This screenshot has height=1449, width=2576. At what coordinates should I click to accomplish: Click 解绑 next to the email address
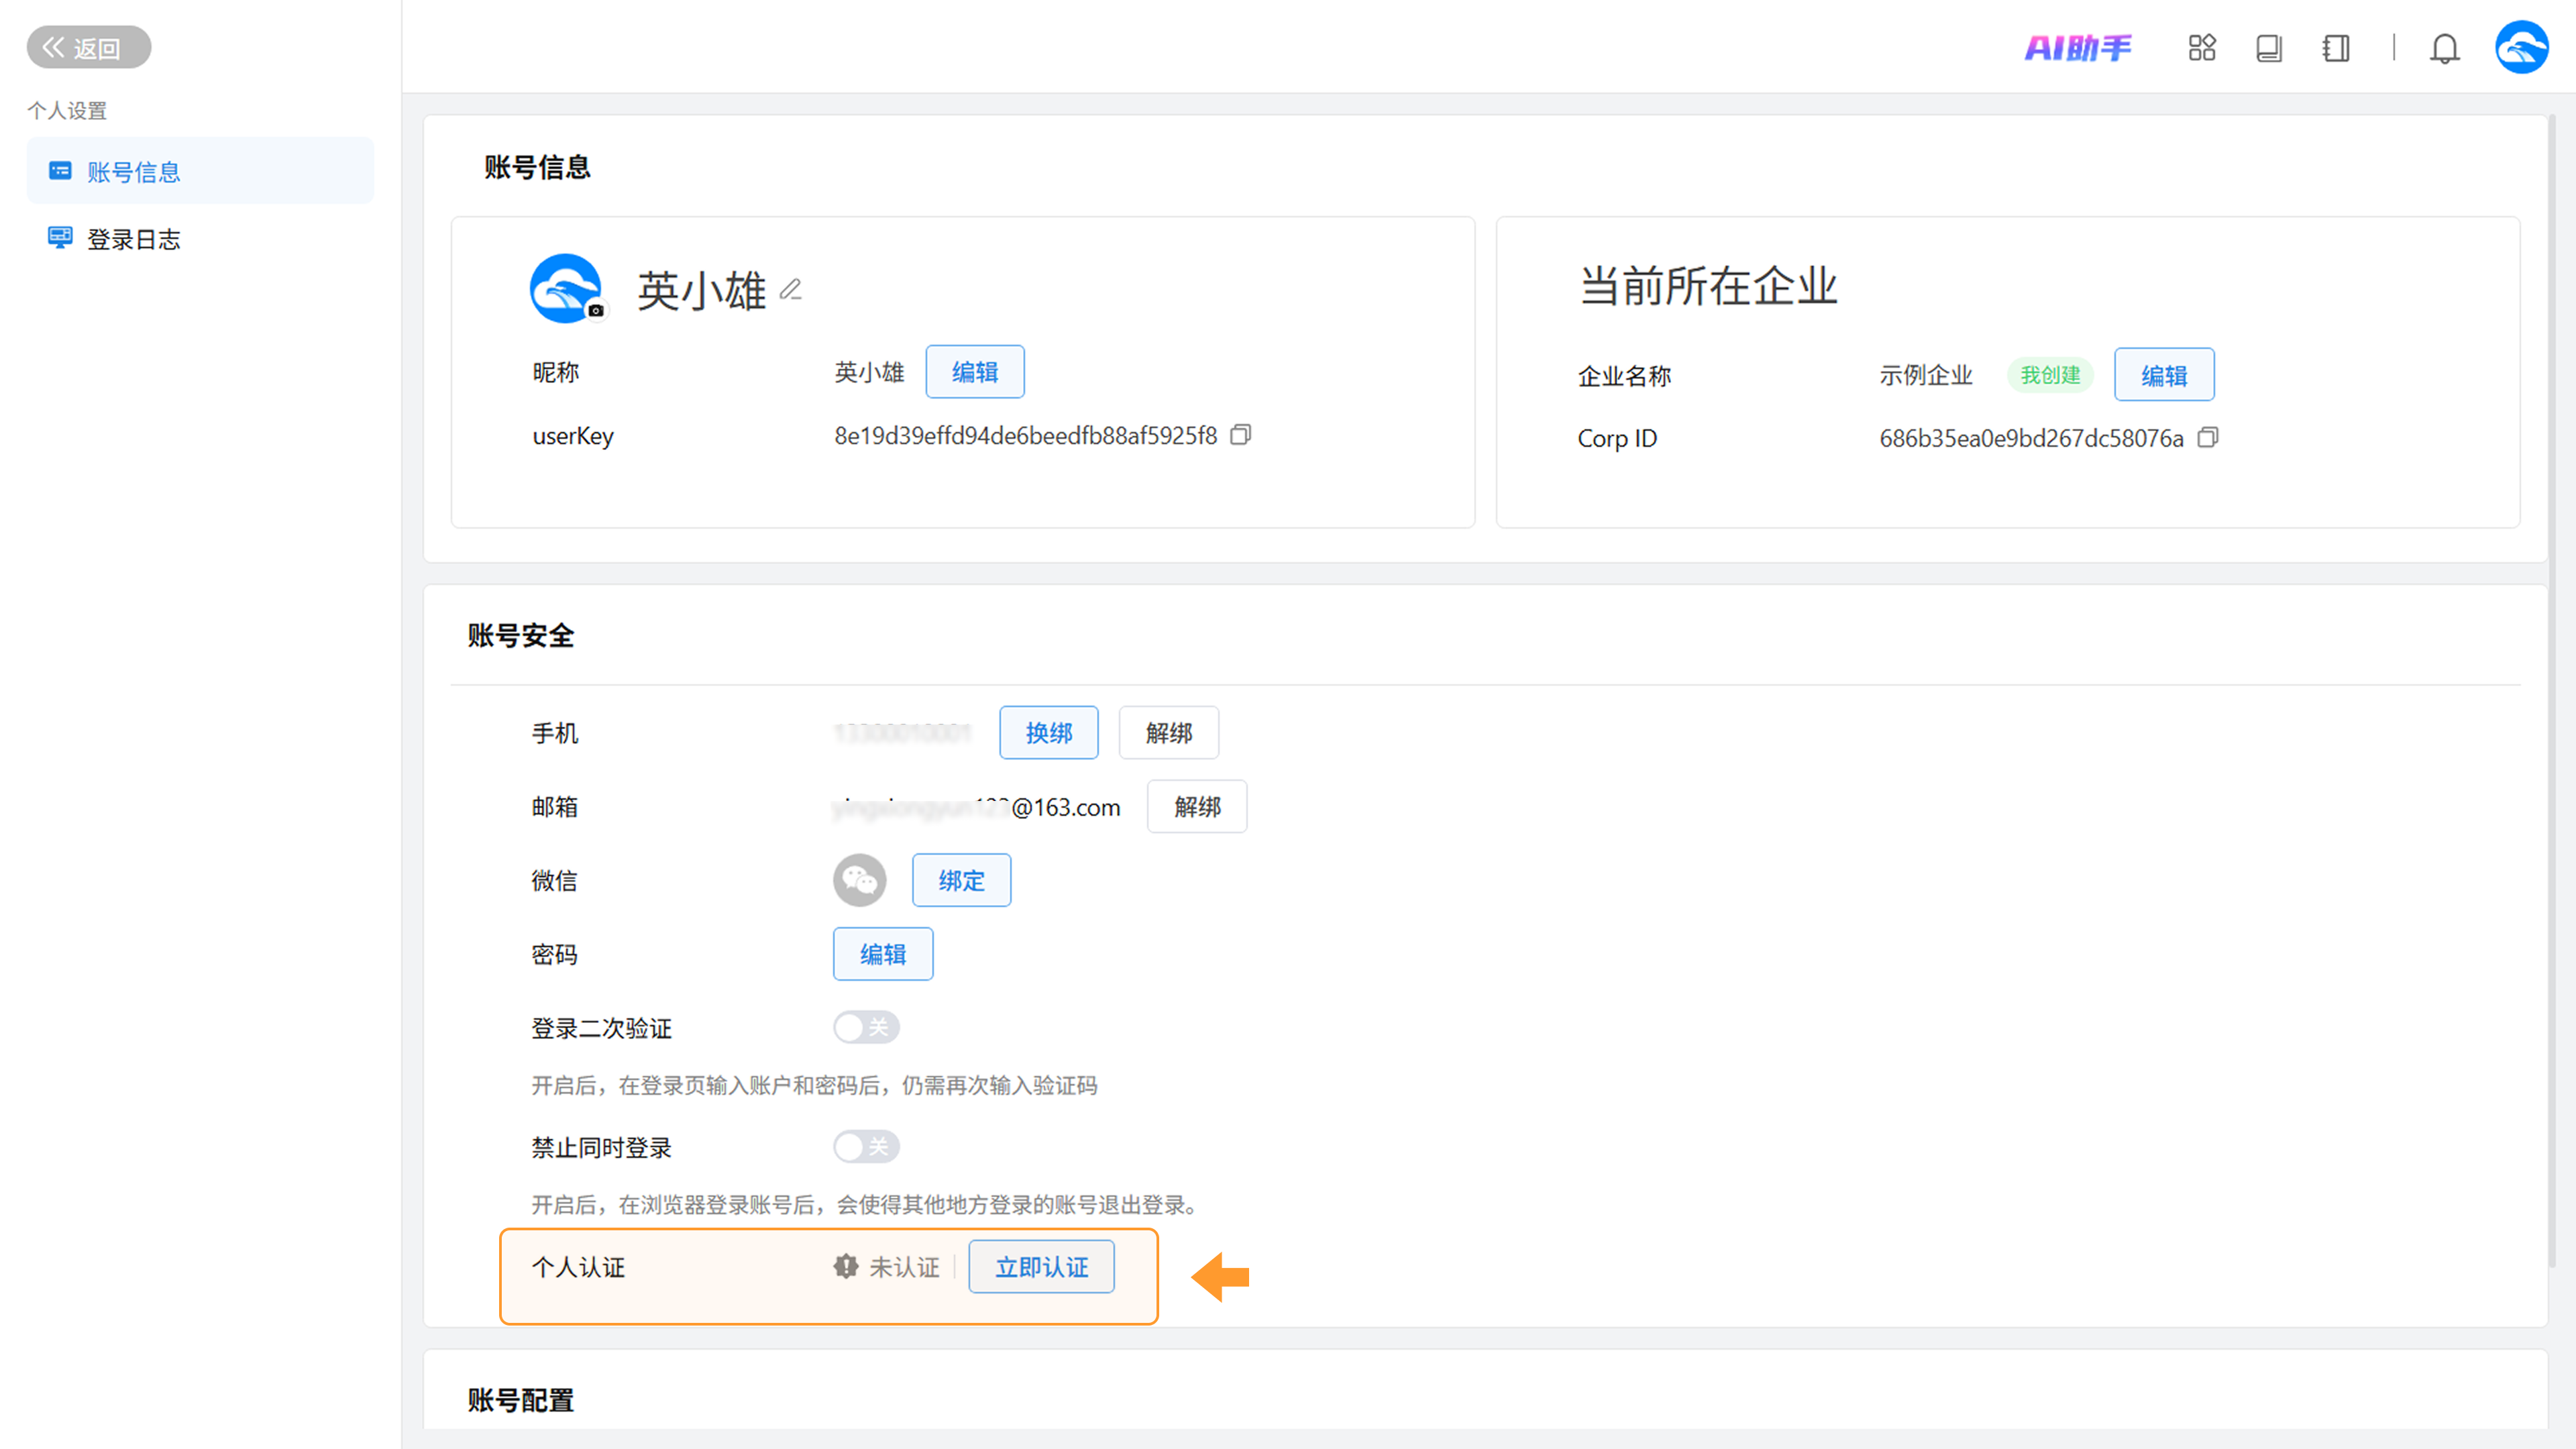[x=1196, y=807]
